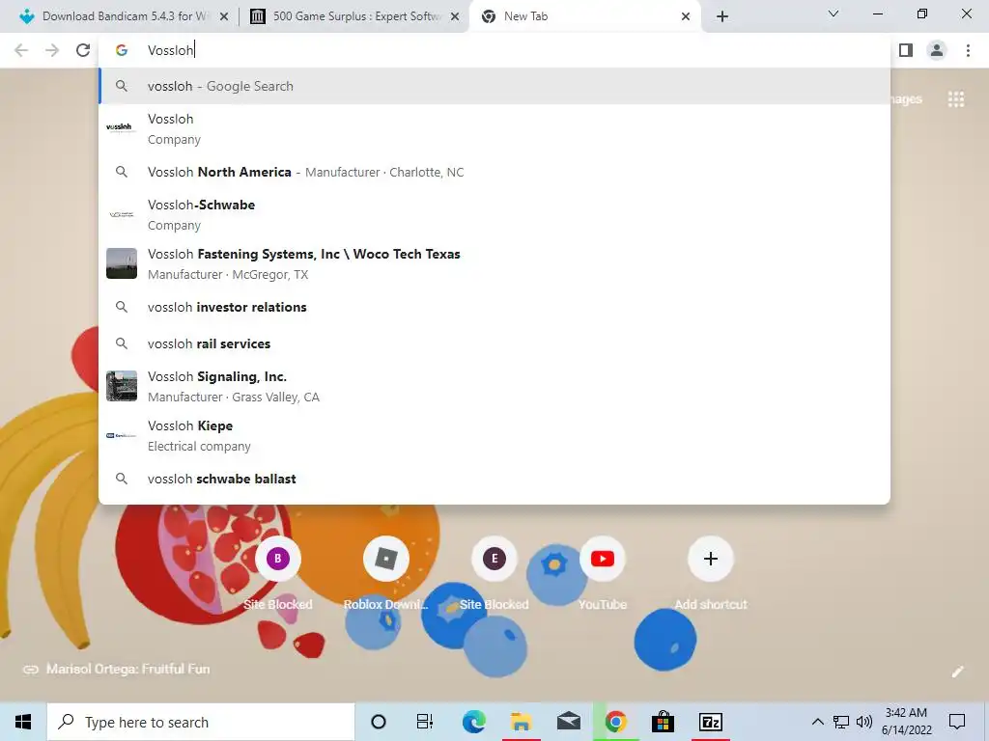Screen dimensions: 989x741
Task: Choose the 'vossloh - Google Search' suggestion
Action: 494,86
